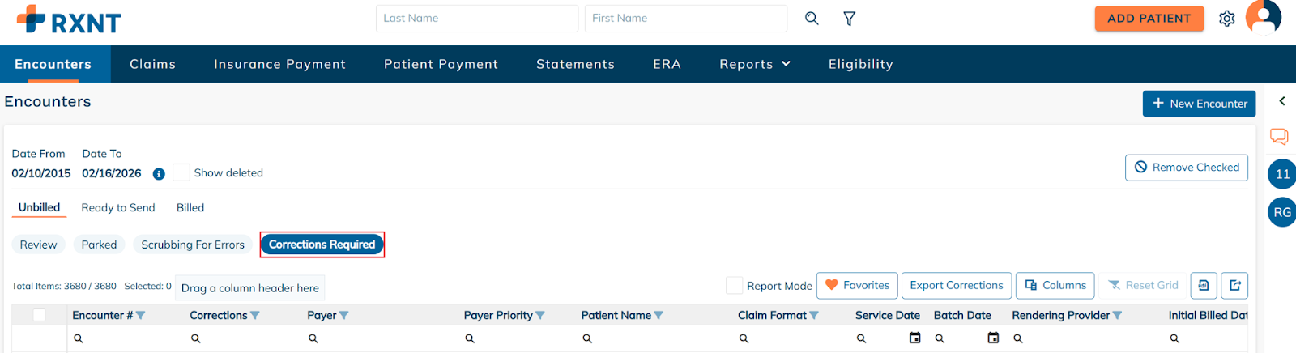Select the Ready to Send tab

pyautogui.click(x=118, y=207)
